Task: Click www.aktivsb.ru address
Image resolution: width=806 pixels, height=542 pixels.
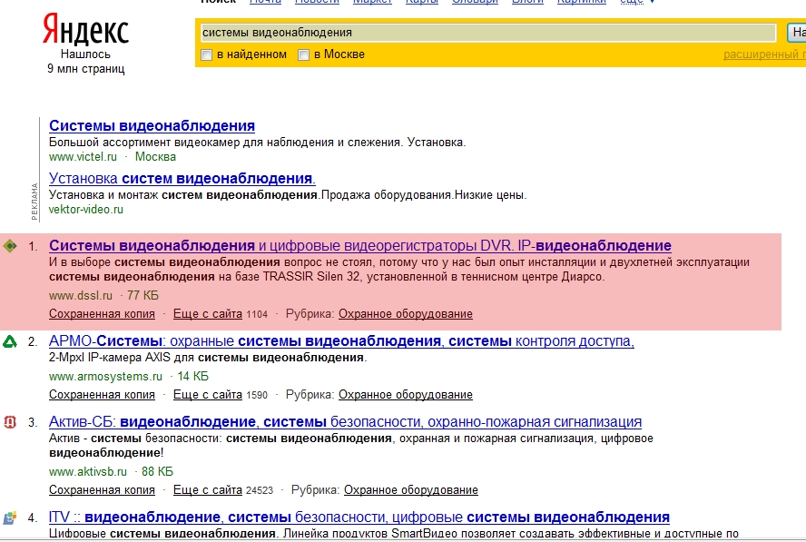Action: pyautogui.click(x=88, y=471)
